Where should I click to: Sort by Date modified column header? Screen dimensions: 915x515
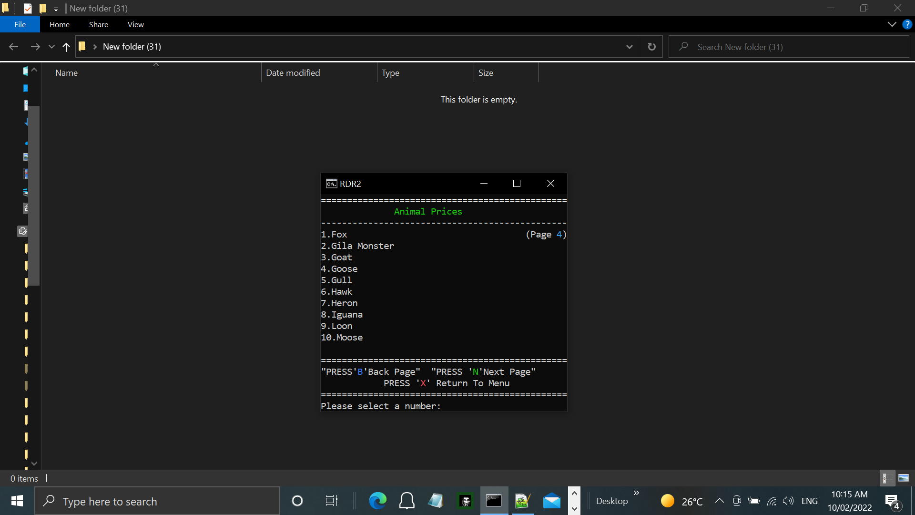[x=293, y=73]
